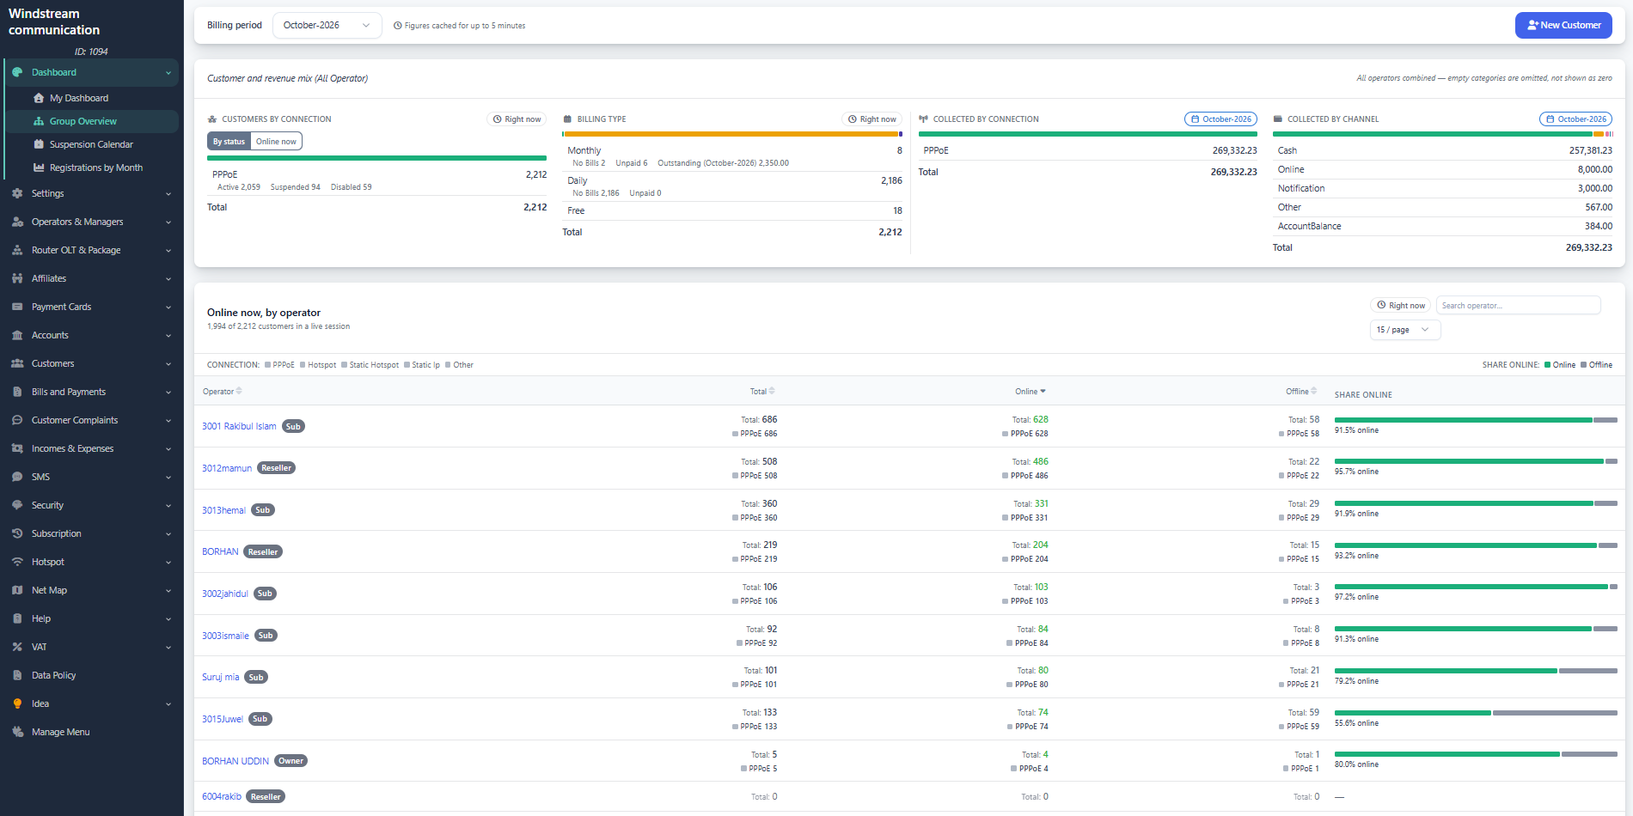
Task: Select the SMS chat bubble icon
Action: tap(17, 477)
